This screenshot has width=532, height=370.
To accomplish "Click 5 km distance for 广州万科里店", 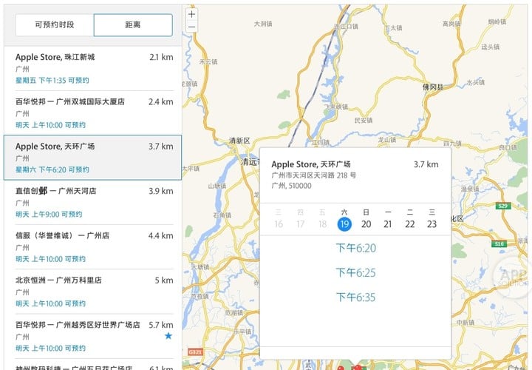I will (x=164, y=280).
